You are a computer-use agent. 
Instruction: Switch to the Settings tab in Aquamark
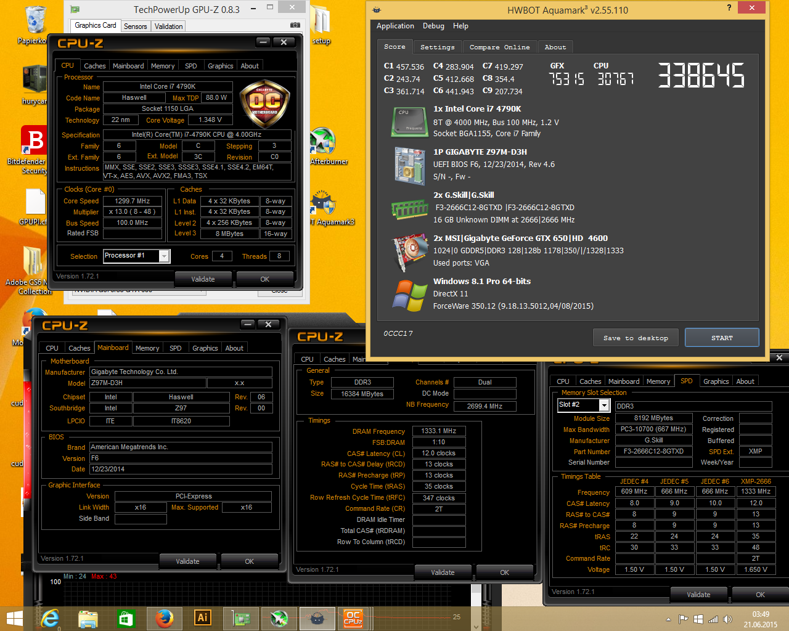[x=437, y=47]
